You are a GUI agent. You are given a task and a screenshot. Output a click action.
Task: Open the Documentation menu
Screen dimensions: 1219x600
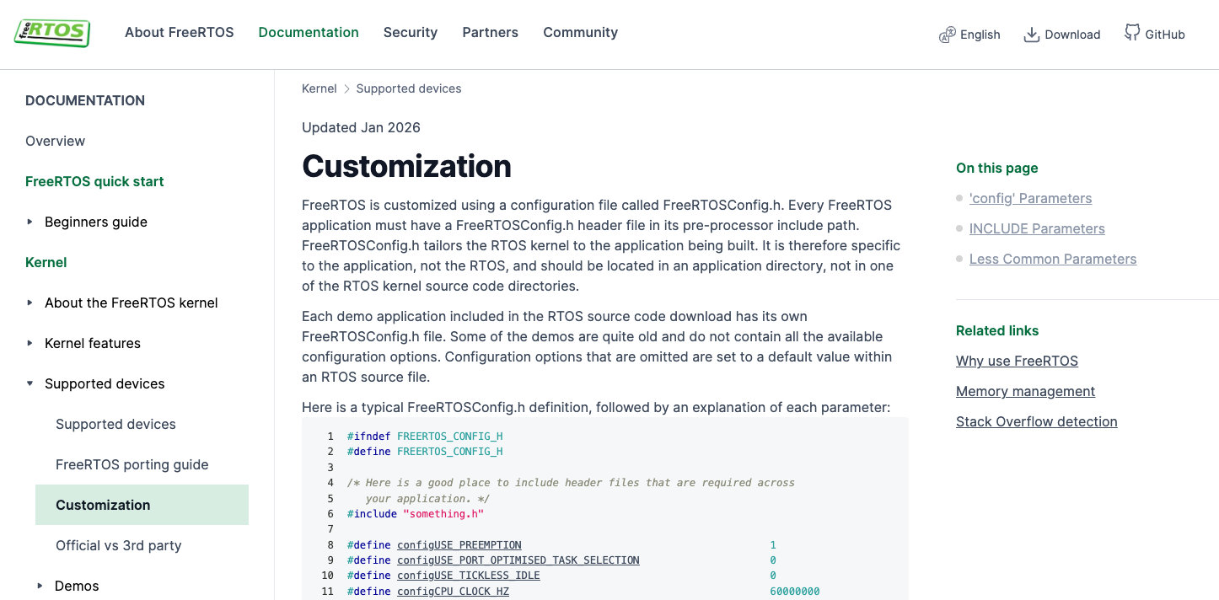tap(309, 32)
